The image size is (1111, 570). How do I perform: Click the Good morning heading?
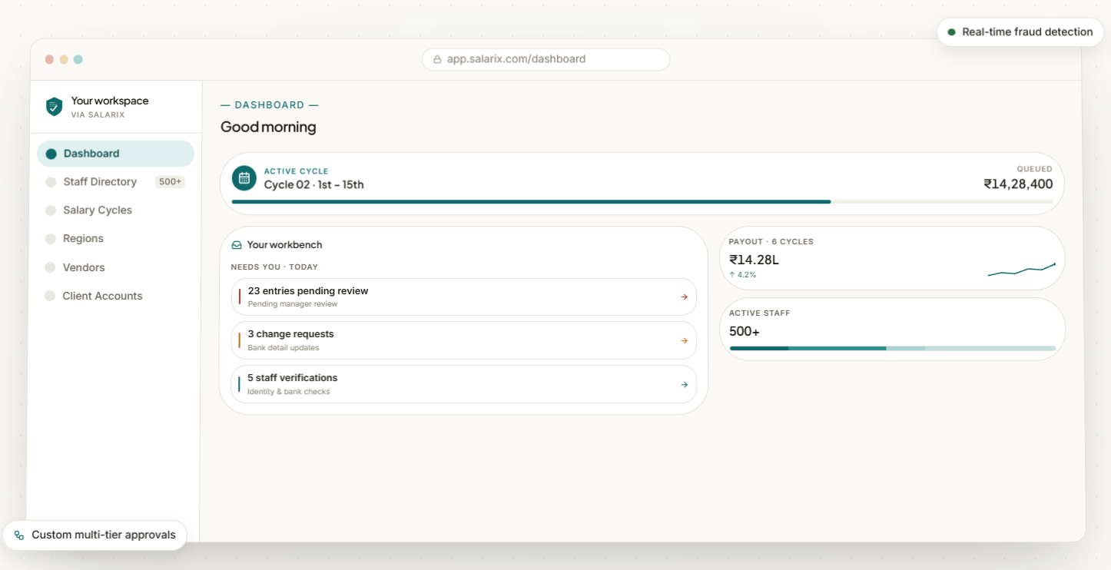pos(268,127)
